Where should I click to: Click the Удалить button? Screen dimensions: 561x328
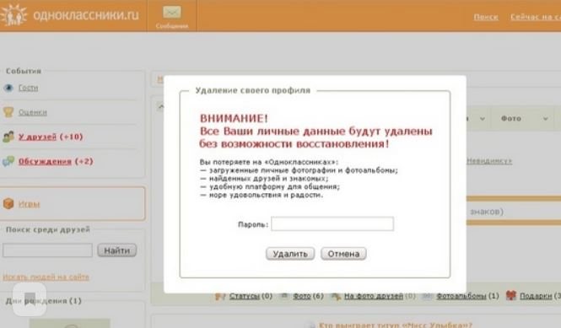[290, 254]
